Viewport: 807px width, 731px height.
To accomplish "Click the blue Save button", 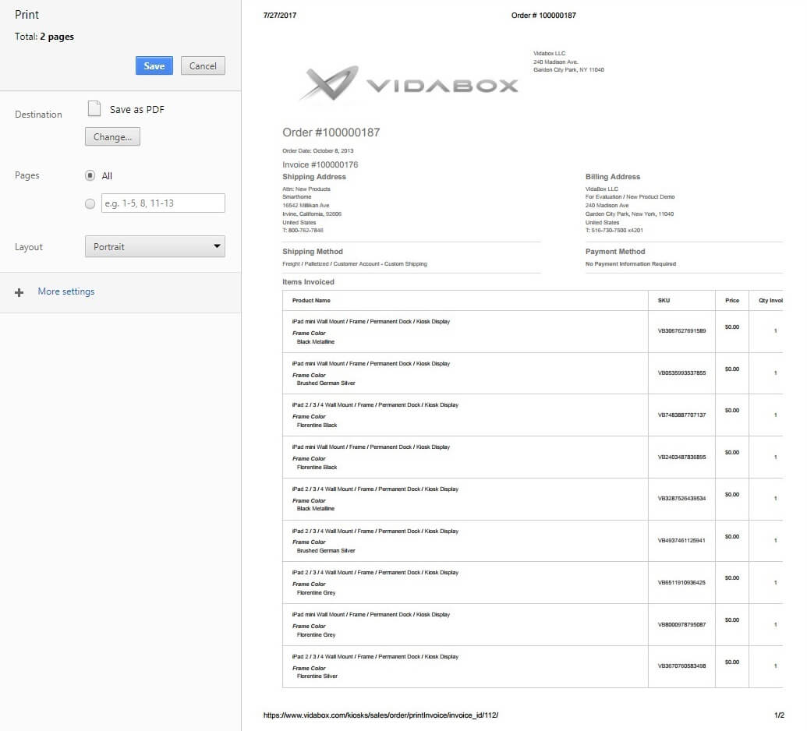I will tap(154, 65).
